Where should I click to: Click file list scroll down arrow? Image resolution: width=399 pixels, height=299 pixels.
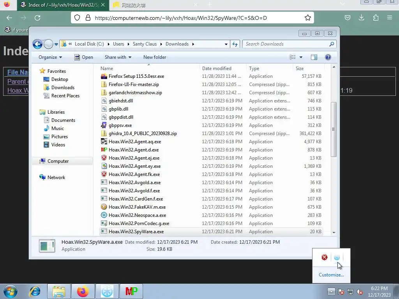coord(334,232)
